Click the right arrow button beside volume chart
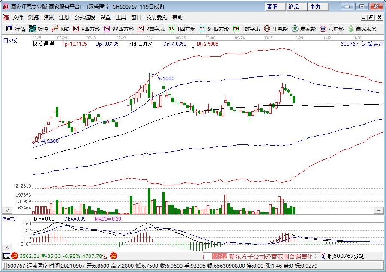 pos(379,210)
